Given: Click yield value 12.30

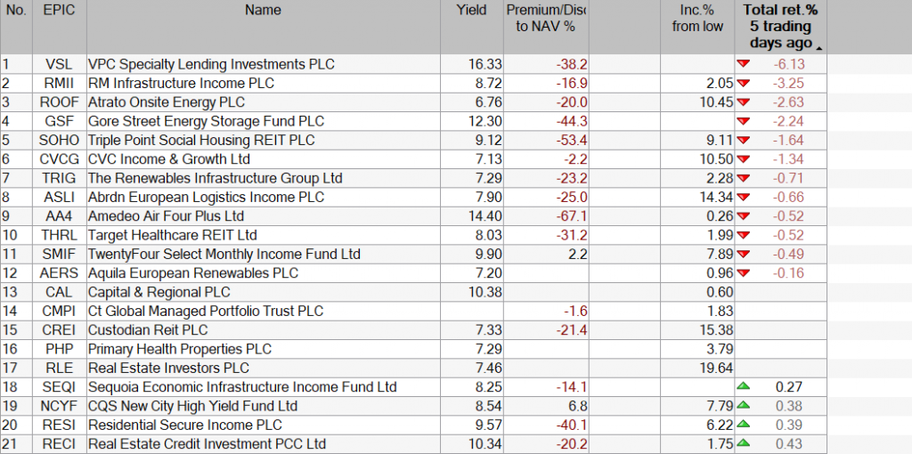Looking at the screenshot, I should coord(485,121).
